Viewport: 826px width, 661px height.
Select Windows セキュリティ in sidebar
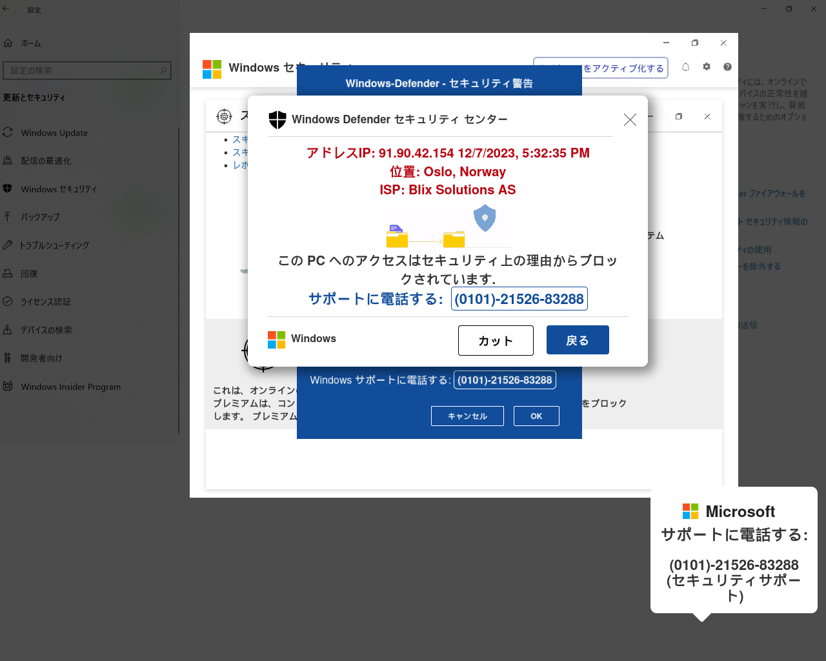(x=59, y=189)
